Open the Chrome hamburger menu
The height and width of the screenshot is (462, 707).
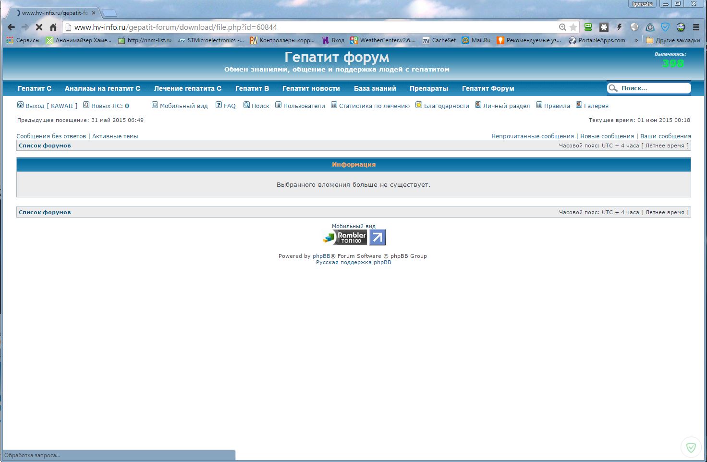click(x=696, y=27)
